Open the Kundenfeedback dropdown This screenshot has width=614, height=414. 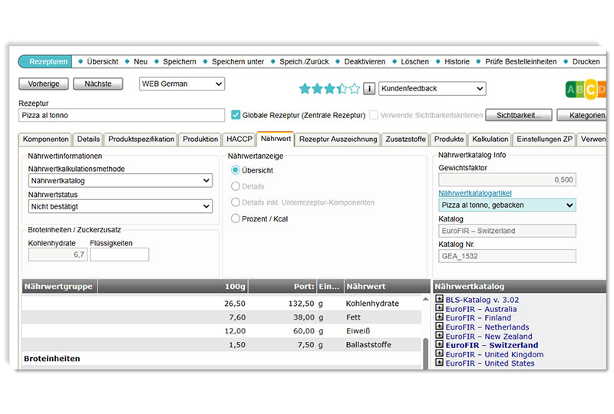pyautogui.click(x=432, y=88)
